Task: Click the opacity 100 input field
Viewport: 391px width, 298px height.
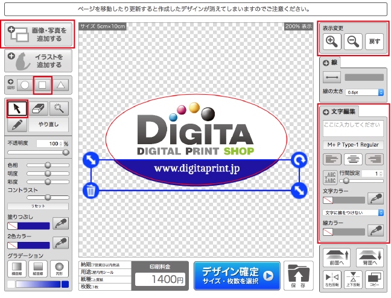Action: 49,144
